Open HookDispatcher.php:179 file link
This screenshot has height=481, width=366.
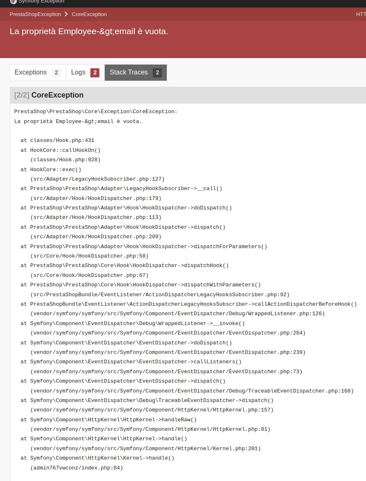[x=96, y=198]
